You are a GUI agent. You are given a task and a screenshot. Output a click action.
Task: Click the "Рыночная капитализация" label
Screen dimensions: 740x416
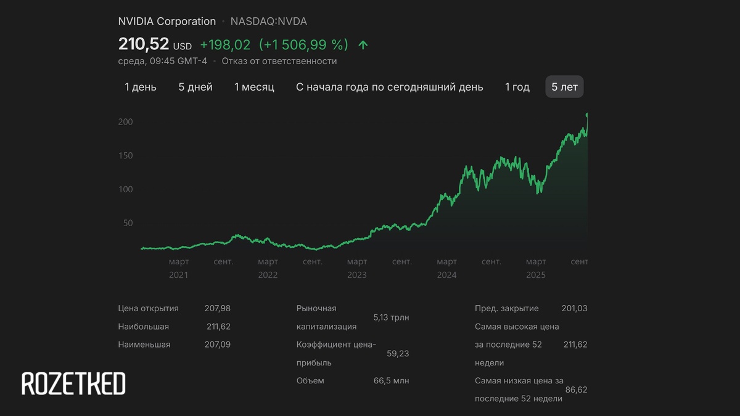[x=327, y=317]
